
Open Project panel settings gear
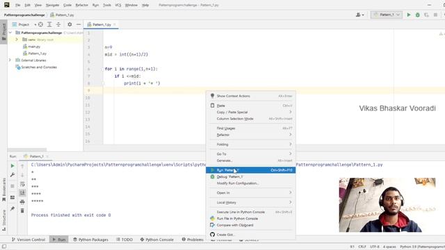[70, 25]
